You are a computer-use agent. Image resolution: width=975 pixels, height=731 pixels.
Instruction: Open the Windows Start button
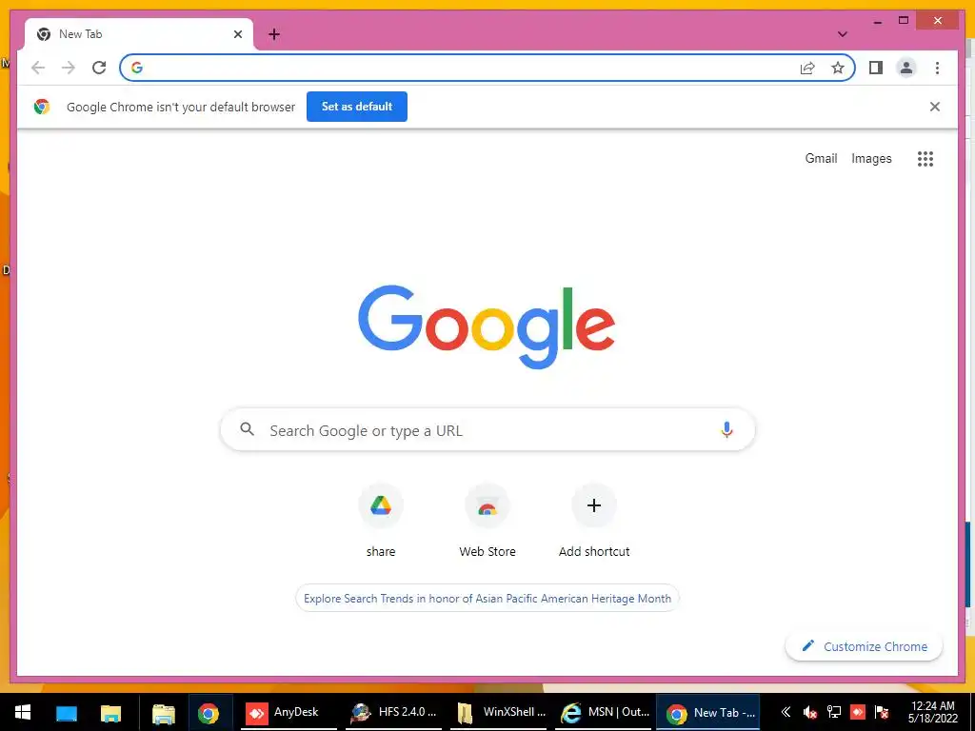pyautogui.click(x=23, y=712)
